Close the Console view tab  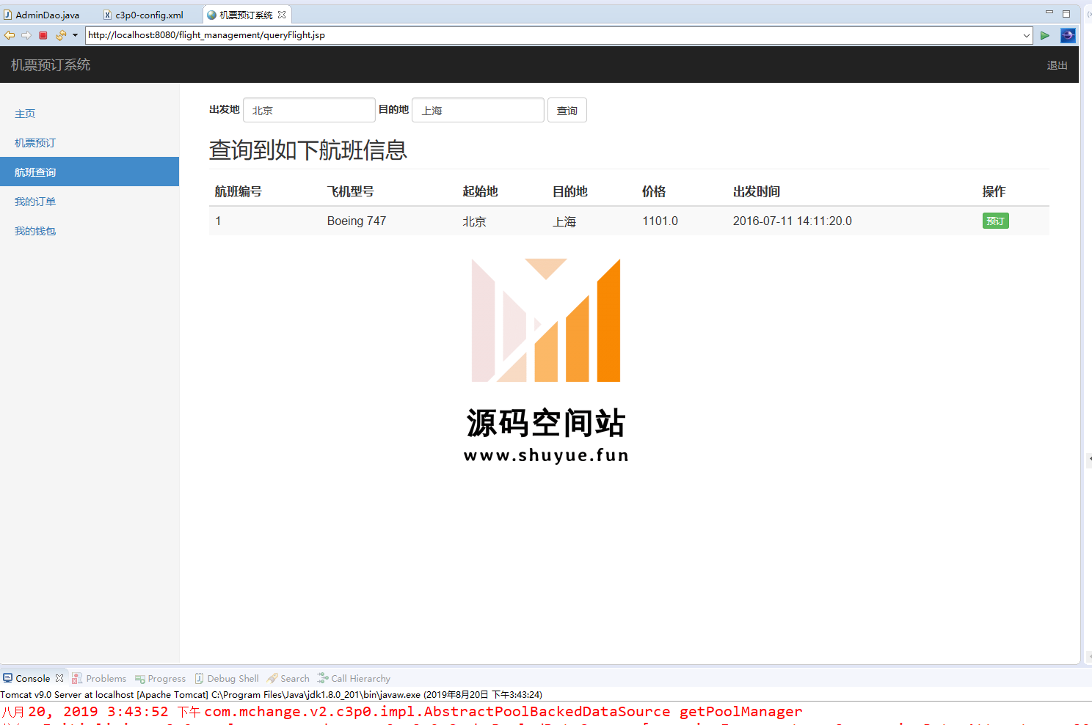click(x=59, y=678)
